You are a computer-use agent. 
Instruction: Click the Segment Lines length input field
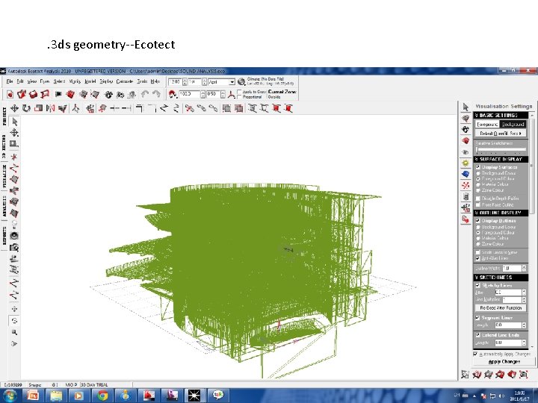pos(508,325)
